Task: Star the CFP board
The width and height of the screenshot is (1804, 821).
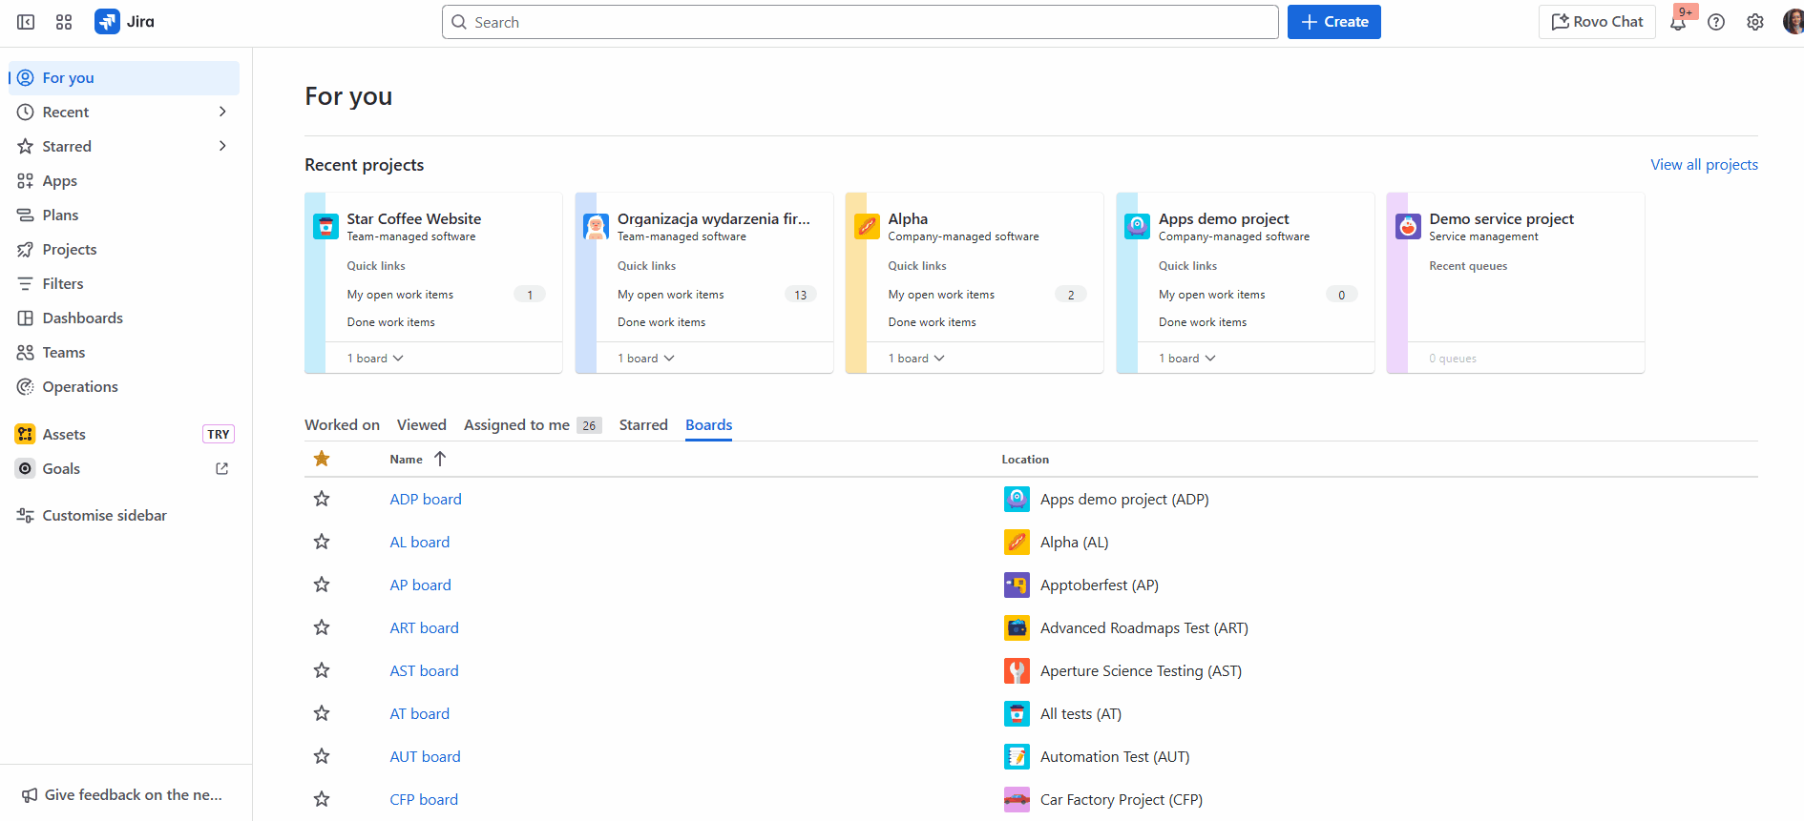Action: [322, 799]
